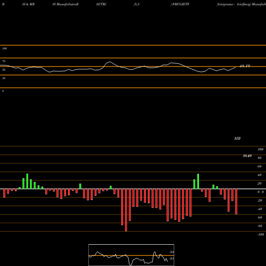Select the 50 level label on RSI scale
Viewport: 266px width, 266px height.
4,70
